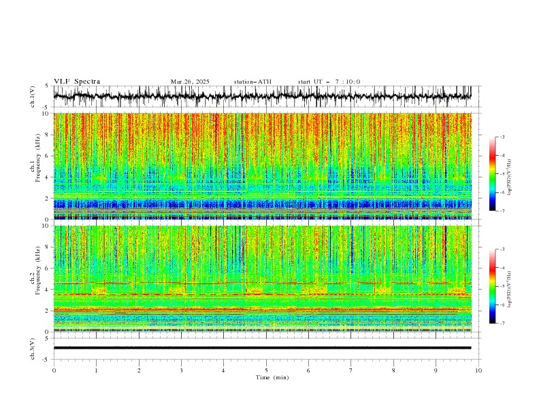Click the 'Time (min)' axis title
The image size is (539, 416).
tap(272, 377)
